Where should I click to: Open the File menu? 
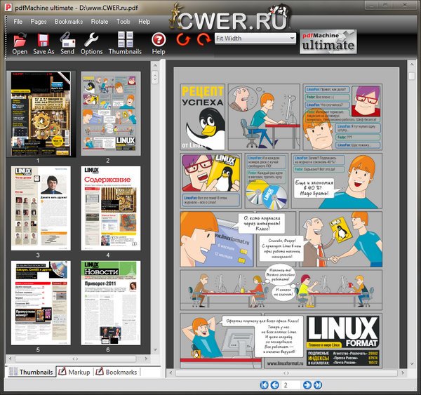18,22
